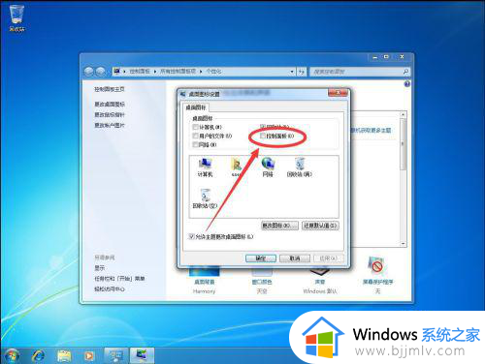Click the Back arrow in the Personalization window
Screen dimensions: 485x364
click(x=89, y=72)
